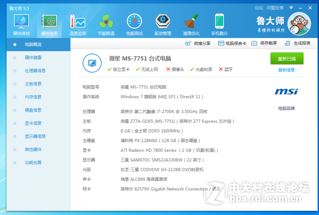Click the title 微星 MS-7751 台式电脑 heading
Screen dimensions: 319x215
click(140, 59)
